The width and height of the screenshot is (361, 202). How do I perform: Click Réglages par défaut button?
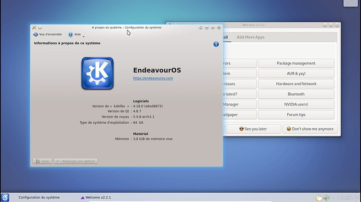coord(76,161)
